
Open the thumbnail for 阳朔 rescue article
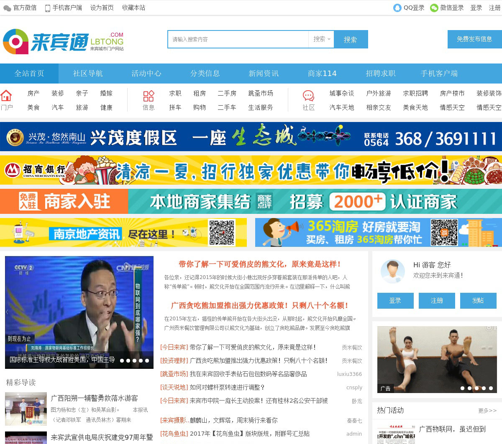(26, 409)
